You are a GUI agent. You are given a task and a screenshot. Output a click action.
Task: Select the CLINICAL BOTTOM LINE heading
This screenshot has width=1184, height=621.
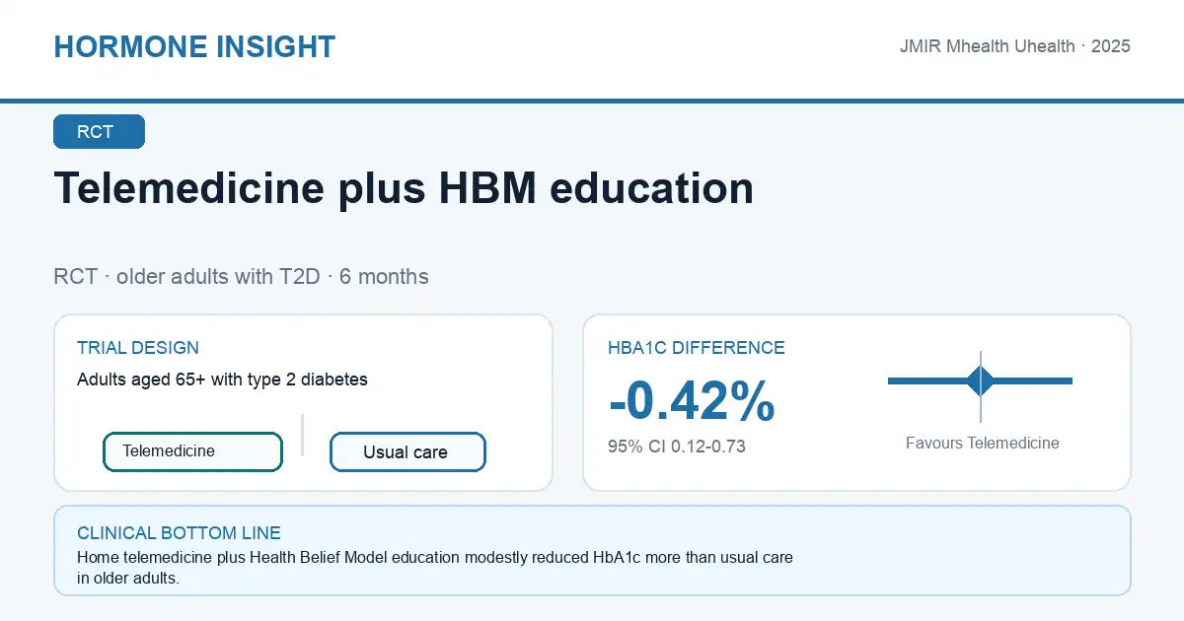(x=179, y=533)
